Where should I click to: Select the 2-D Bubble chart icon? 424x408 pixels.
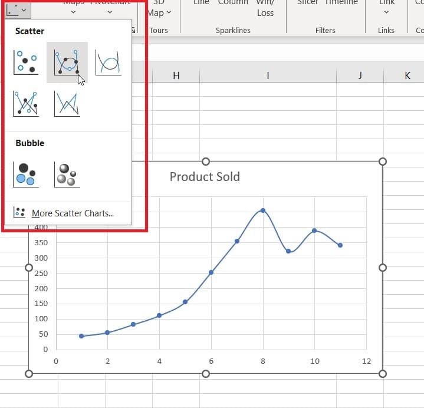point(26,175)
